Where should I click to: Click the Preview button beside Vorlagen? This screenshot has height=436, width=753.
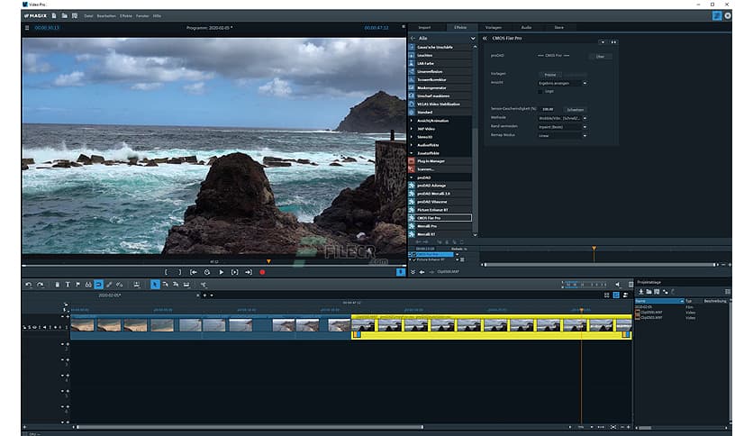point(550,75)
